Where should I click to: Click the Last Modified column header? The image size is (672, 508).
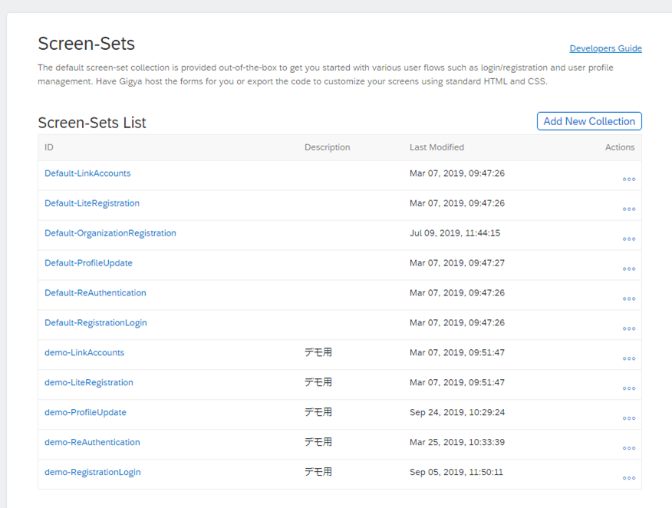[436, 147]
